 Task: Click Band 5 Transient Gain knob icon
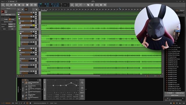coord(26,83)
